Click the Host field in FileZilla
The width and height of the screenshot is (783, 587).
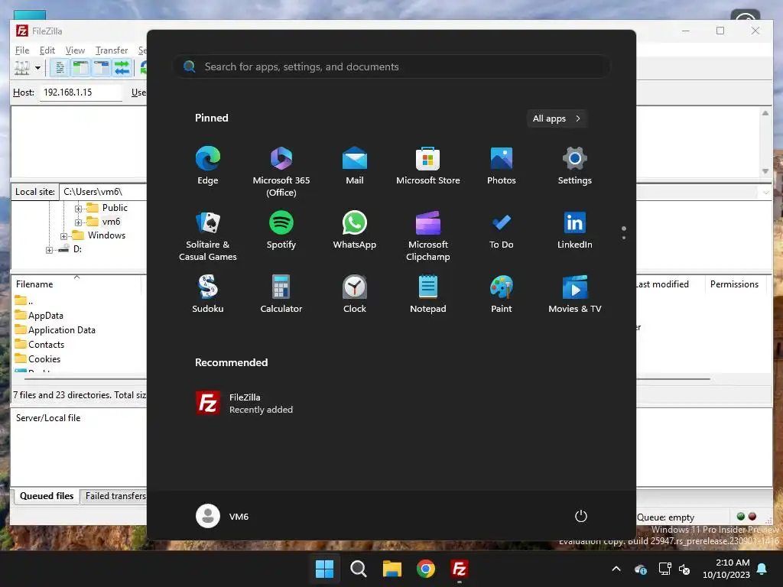click(x=81, y=92)
